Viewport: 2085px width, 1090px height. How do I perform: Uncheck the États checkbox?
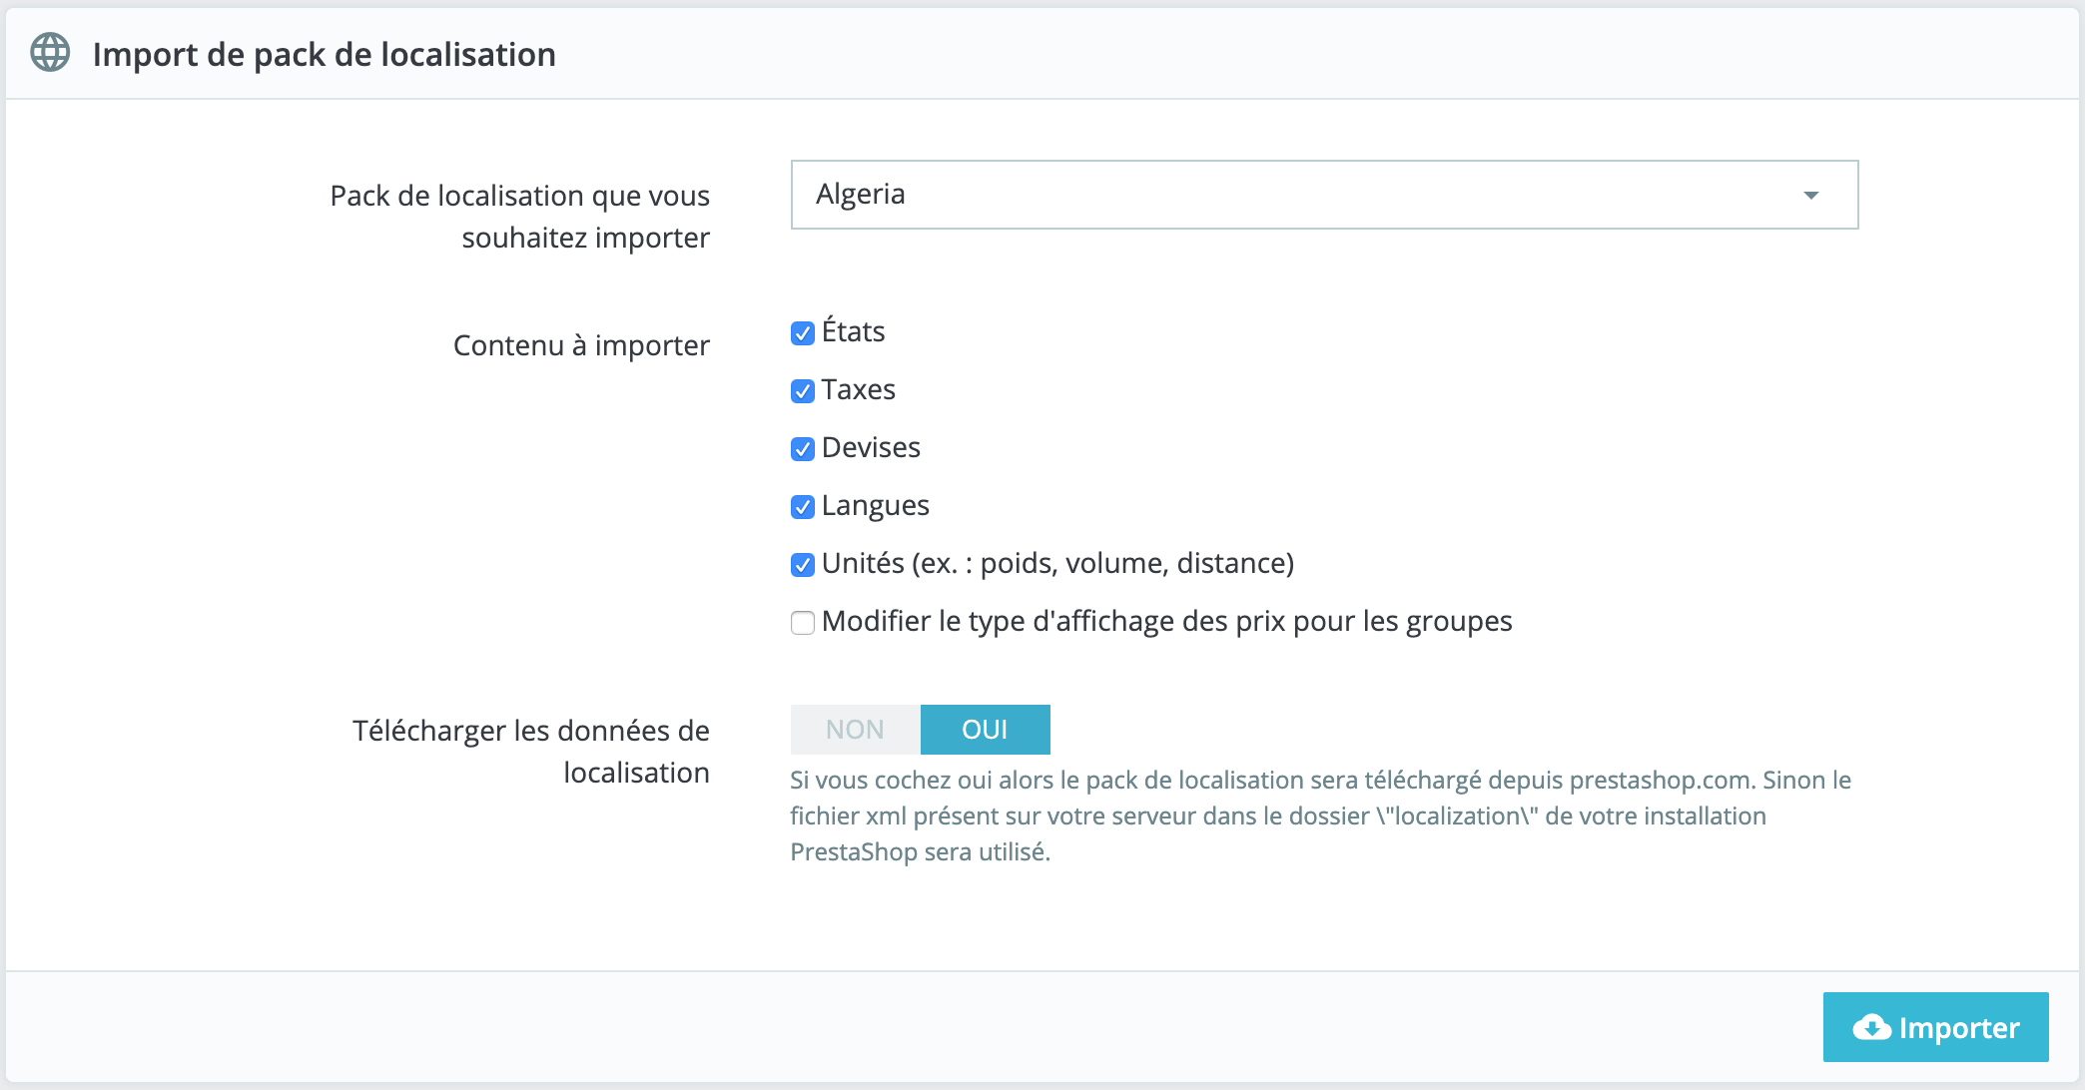[x=803, y=333]
